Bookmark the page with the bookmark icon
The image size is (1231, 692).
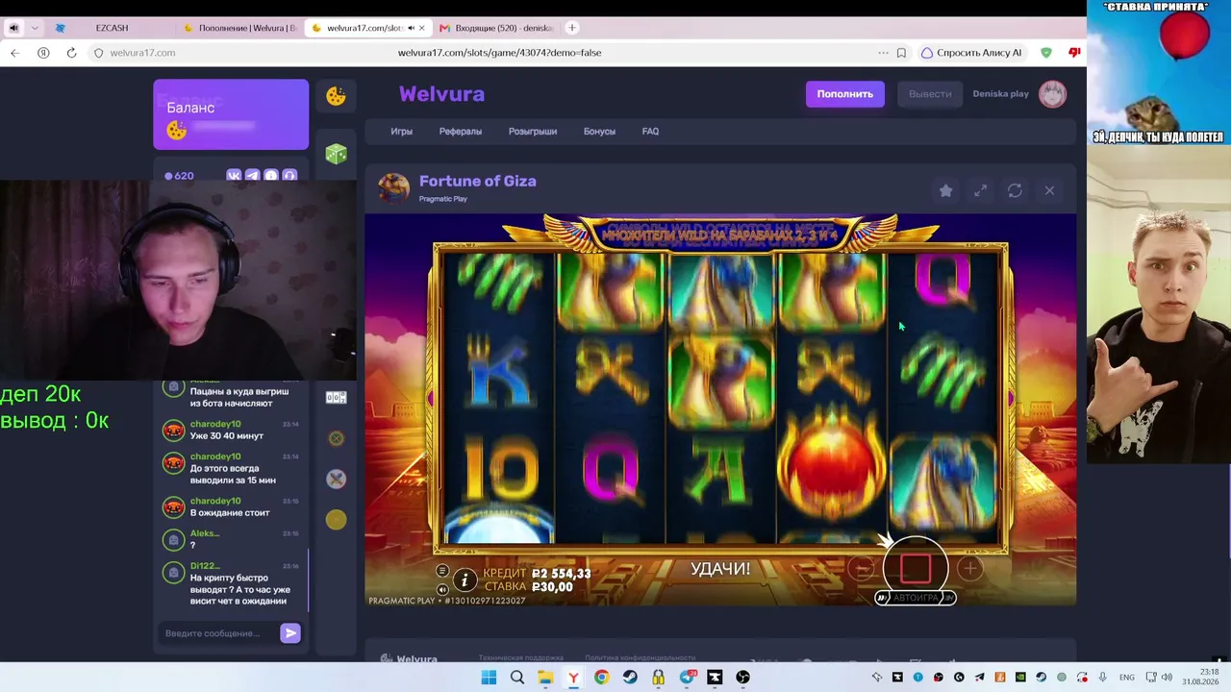click(x=901, y=53)
